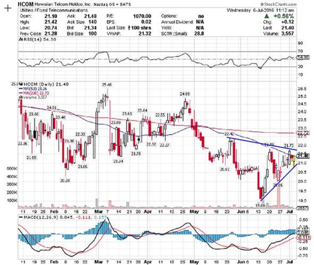314x265 pixels.
Task: Click the green up arrow beside Last Size
Action: pyautogui.click(x=130, y=28)
